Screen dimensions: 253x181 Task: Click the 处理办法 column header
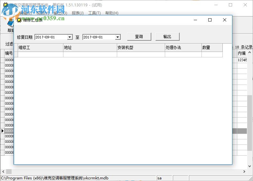pos(183,47)
